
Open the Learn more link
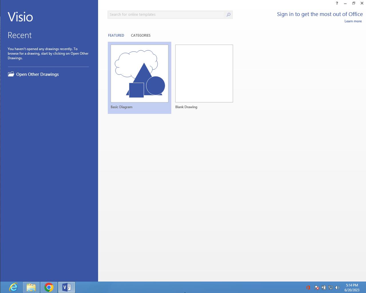click(353, 21)
